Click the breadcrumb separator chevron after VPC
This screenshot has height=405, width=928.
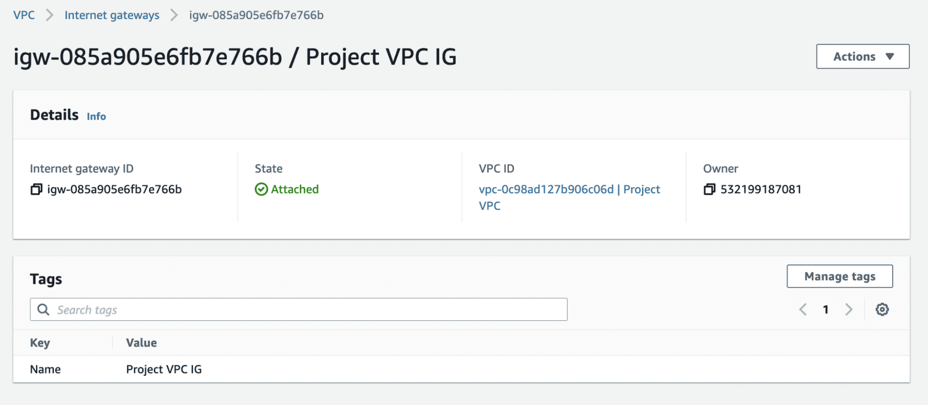[x=49, y=15]
